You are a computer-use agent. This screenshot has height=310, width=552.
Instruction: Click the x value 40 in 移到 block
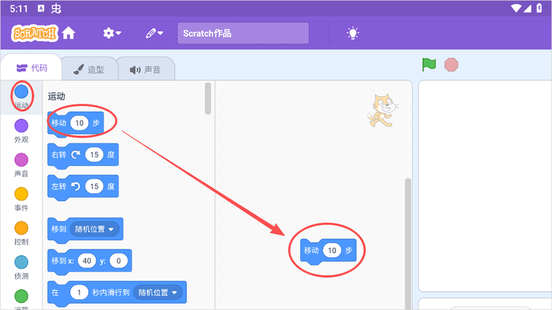[87, 261]
